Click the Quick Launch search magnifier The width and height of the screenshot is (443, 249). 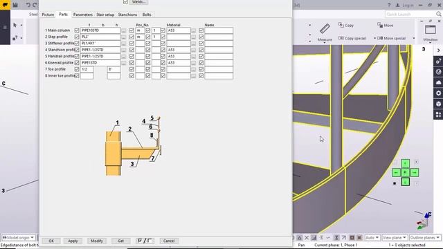pos(438,14)
